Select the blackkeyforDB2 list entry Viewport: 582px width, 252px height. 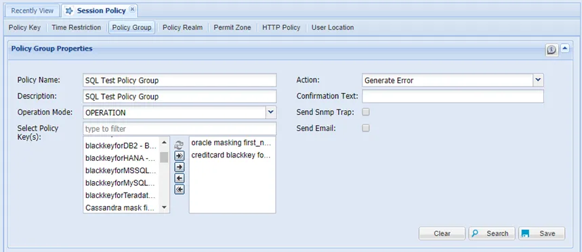122,145
